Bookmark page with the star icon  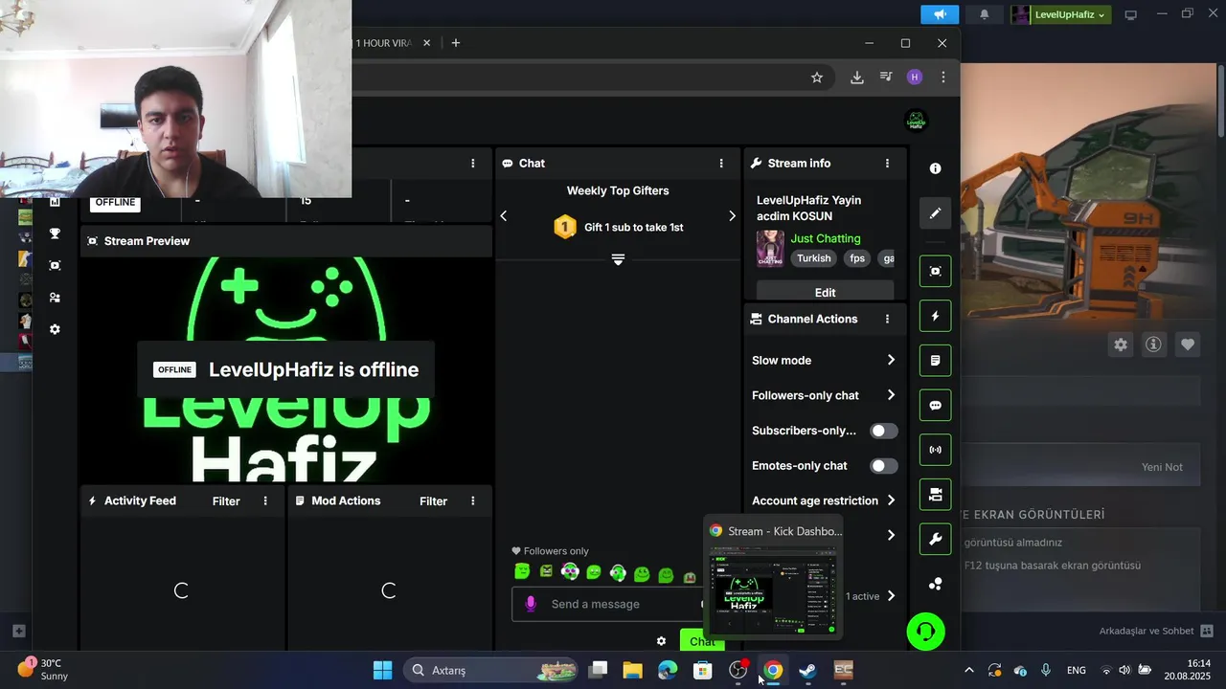pyautogui.click(x=817, y=78)
